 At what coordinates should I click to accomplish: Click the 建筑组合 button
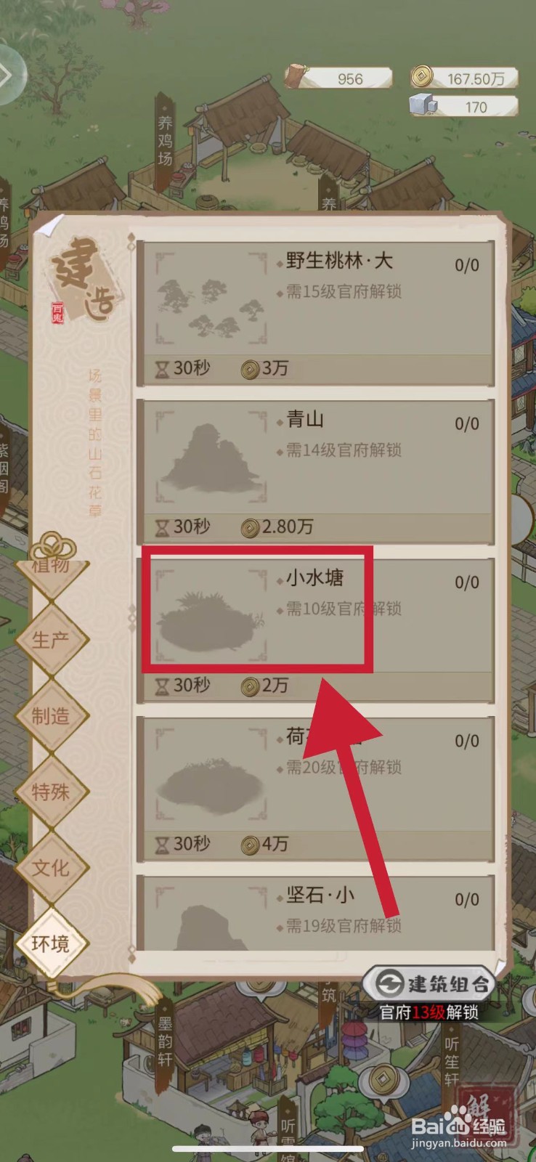click(429, 984)
